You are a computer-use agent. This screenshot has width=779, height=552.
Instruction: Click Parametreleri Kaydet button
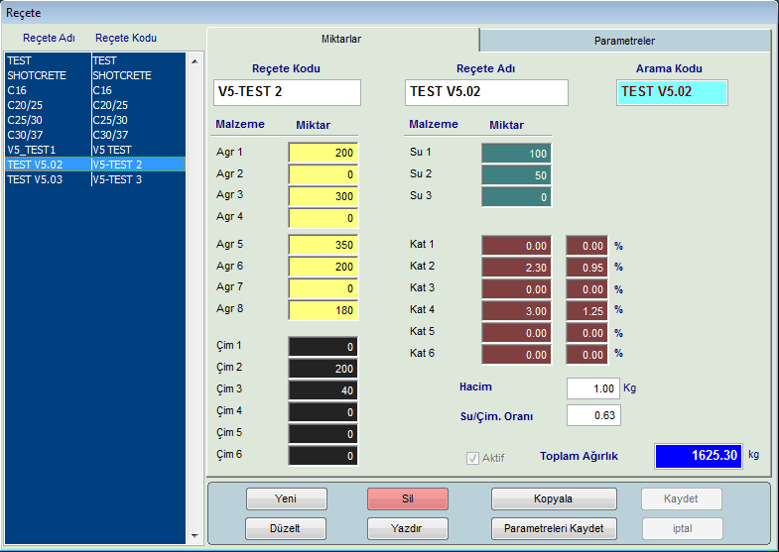(x=554, y=528)
